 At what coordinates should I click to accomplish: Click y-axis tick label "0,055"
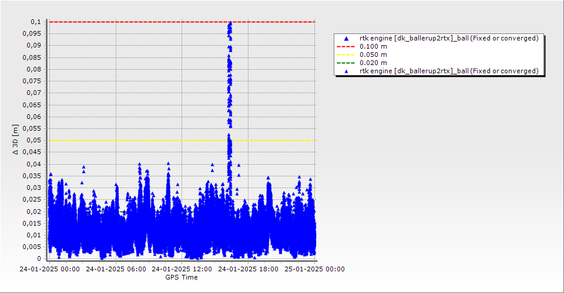click(32, 128)
